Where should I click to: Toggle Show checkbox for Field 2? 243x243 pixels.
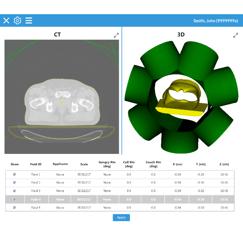(15, 183)
